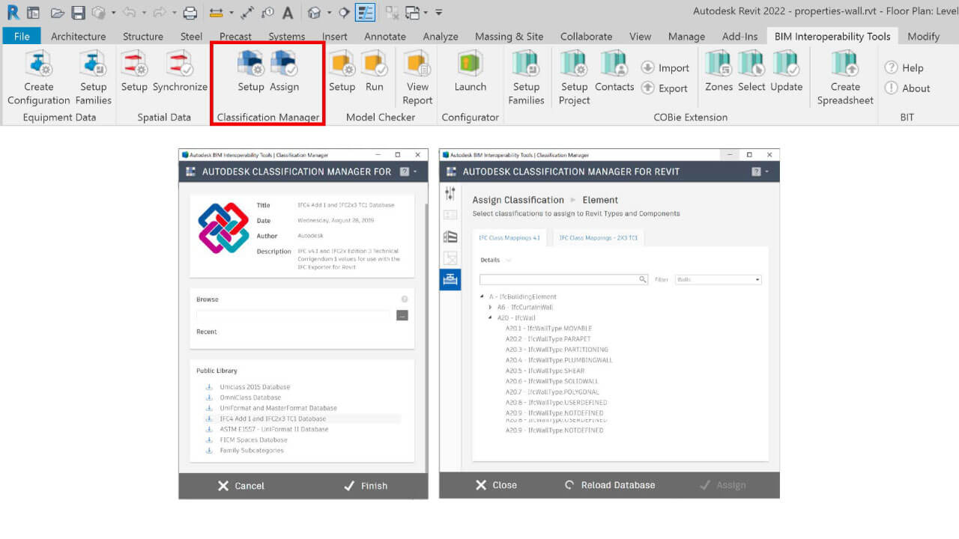Screen dimensions: 959x539
Task: Click the COBie Export button
Action: tap(665, 88)
